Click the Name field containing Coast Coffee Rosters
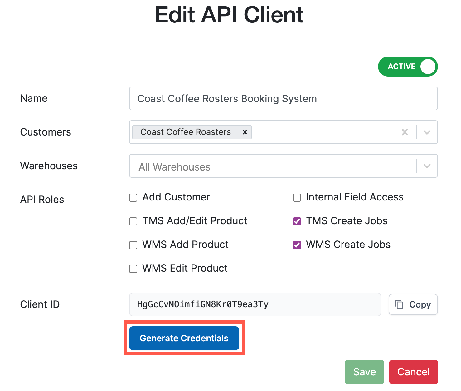 tap(283, 98)
